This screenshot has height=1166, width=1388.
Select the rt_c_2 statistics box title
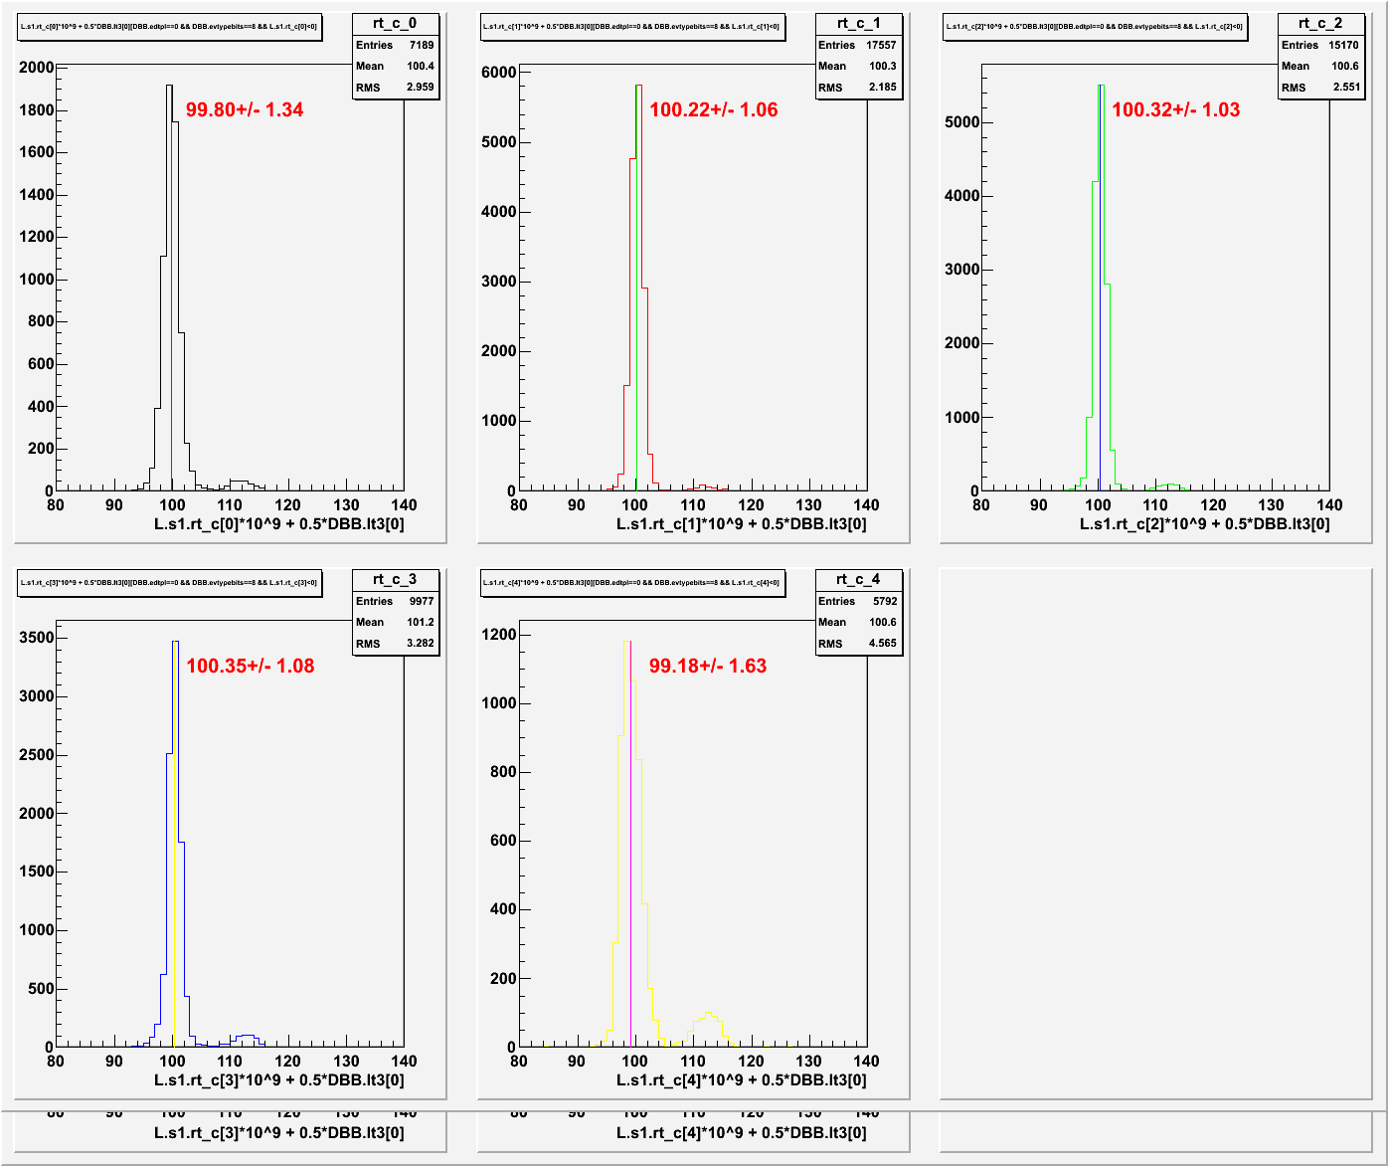click(1320, 23)
